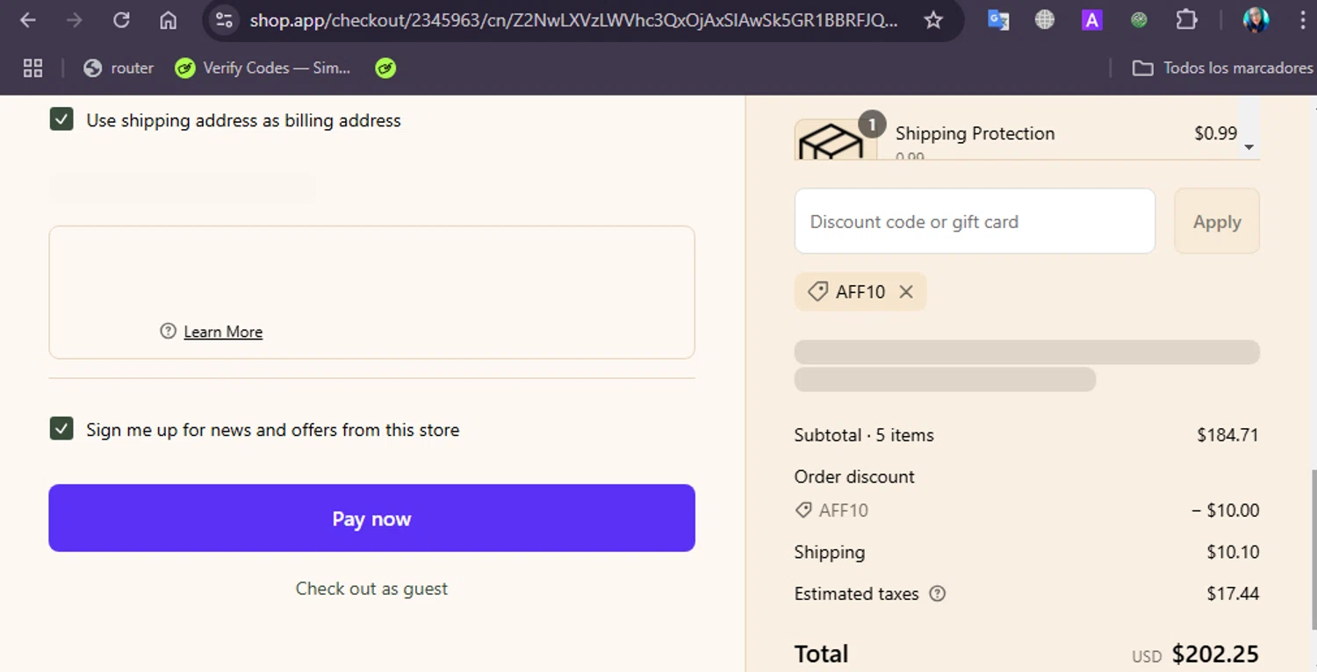Bookmark this page with star icon
This screenshot has height=672, width=1317.
coord(933,20)
